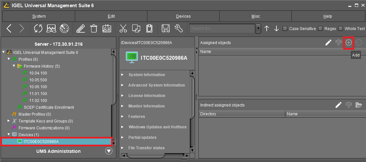Open the Misc menu
Screen dimensions: 366x162
(x=256, y=16)
